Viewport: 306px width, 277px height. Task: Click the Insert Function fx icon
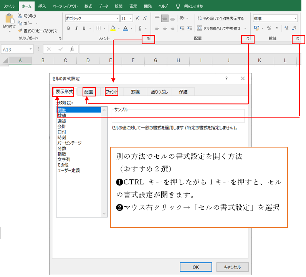(72, 49)
